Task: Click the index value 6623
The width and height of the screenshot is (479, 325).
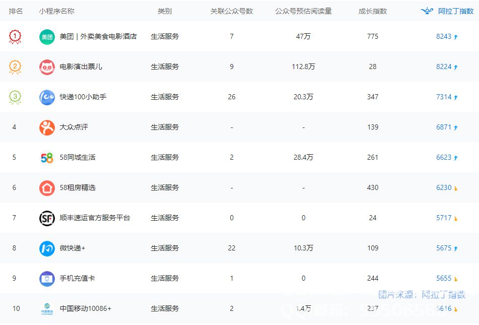Action: [x=444, y=157]
